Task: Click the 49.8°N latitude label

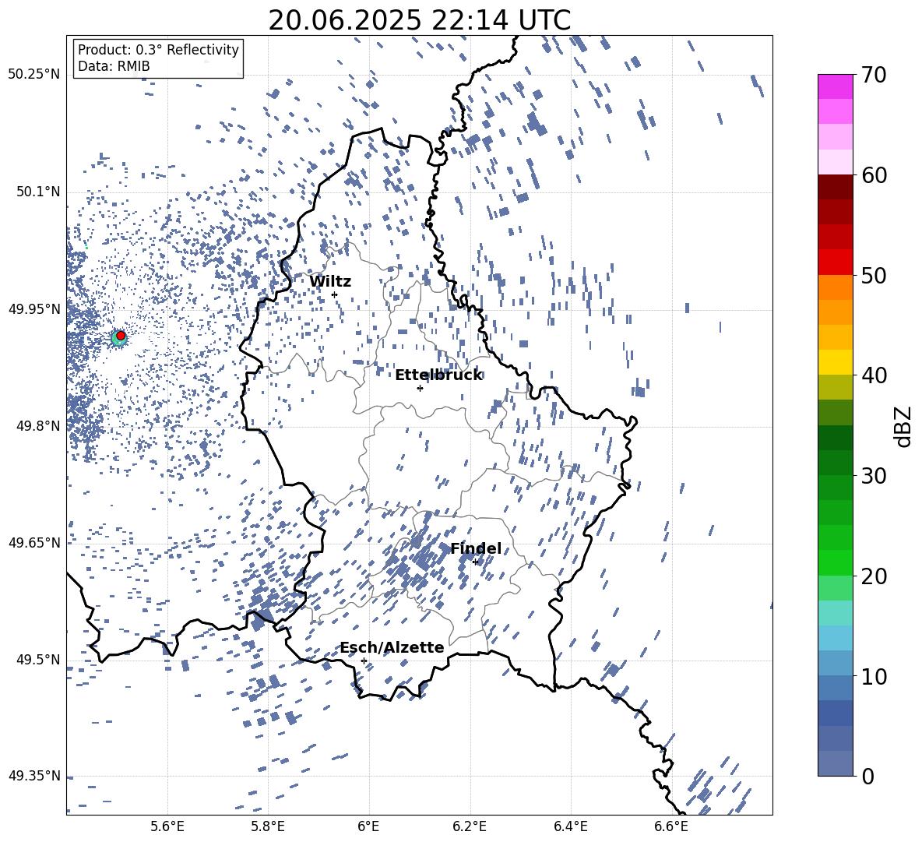Action: click(39, 426)
